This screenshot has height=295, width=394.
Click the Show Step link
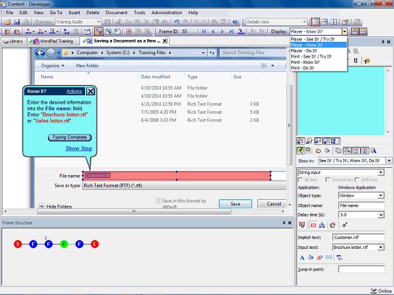[x=79, y=148]
